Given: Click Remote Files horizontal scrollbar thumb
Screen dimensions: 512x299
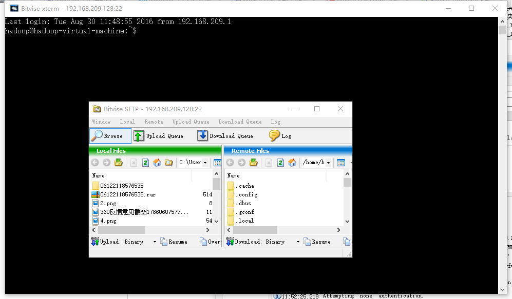Looking at the screenshot, I should [x=255, y=230].
